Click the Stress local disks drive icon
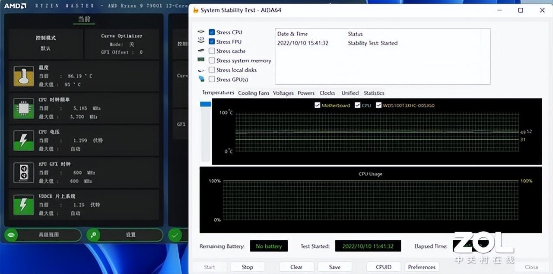The width and height of the screenshot is (553, 274). 201,70
